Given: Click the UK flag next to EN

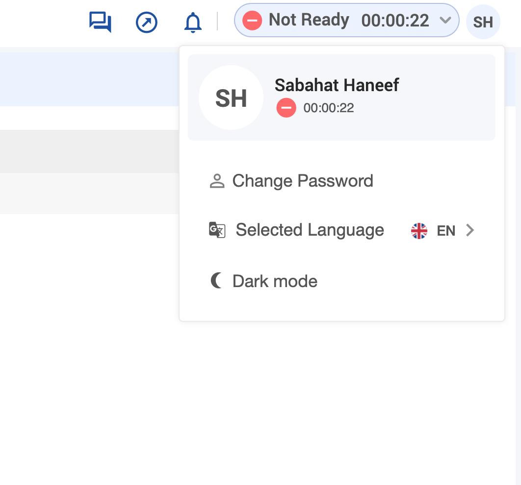Looking at the screenshot, I should tap(419, 230).
